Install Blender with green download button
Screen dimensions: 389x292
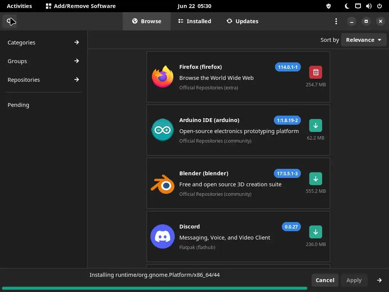pos(316,179)
